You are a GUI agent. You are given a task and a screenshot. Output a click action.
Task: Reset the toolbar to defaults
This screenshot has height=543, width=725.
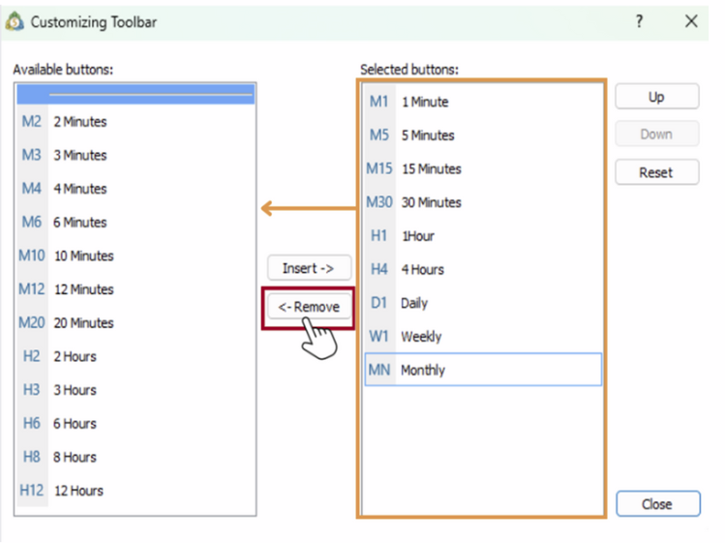click(x=656, y=172)
